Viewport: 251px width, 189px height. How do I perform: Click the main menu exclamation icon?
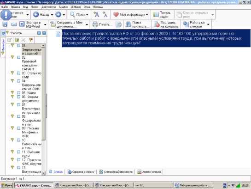tap(6, 15)
